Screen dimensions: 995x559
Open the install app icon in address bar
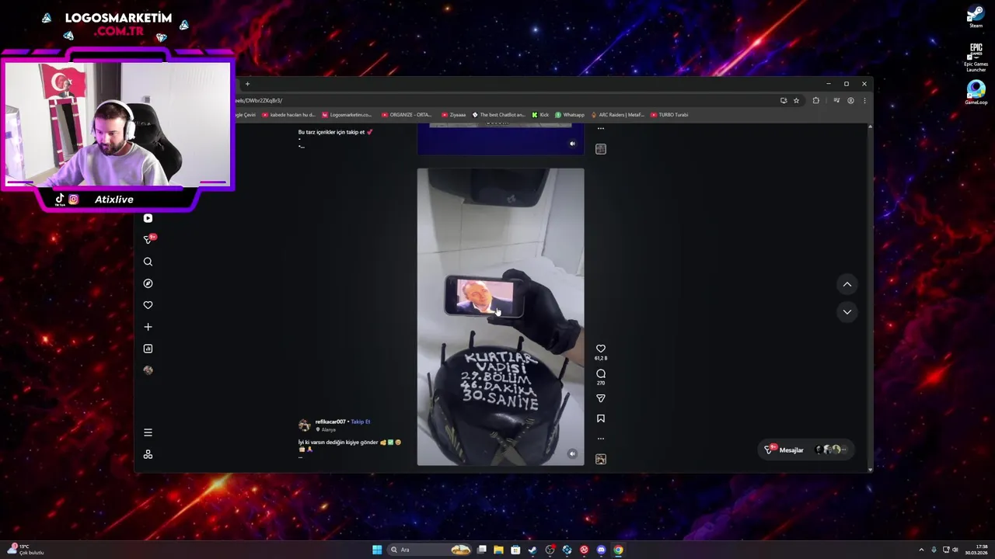coord(784,100)
